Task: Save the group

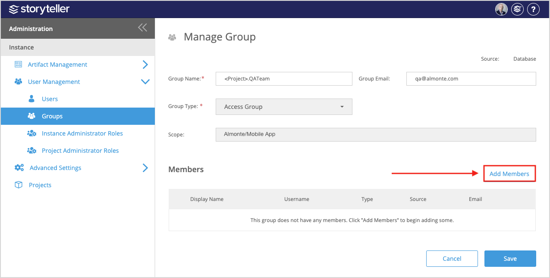Action: tap(510, 259)
